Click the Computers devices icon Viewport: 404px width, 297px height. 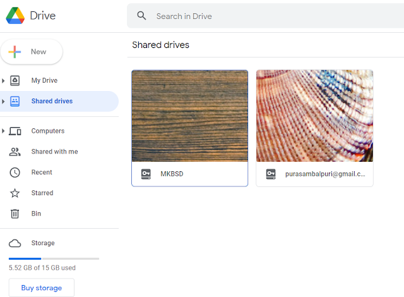tap(15, 131)
